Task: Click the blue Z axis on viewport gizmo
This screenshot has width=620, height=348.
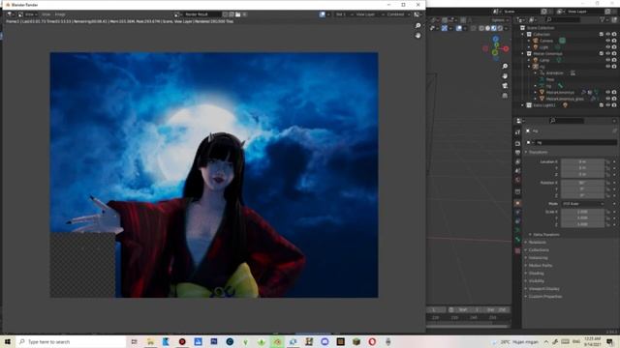Action: click(x=495, y=39)
